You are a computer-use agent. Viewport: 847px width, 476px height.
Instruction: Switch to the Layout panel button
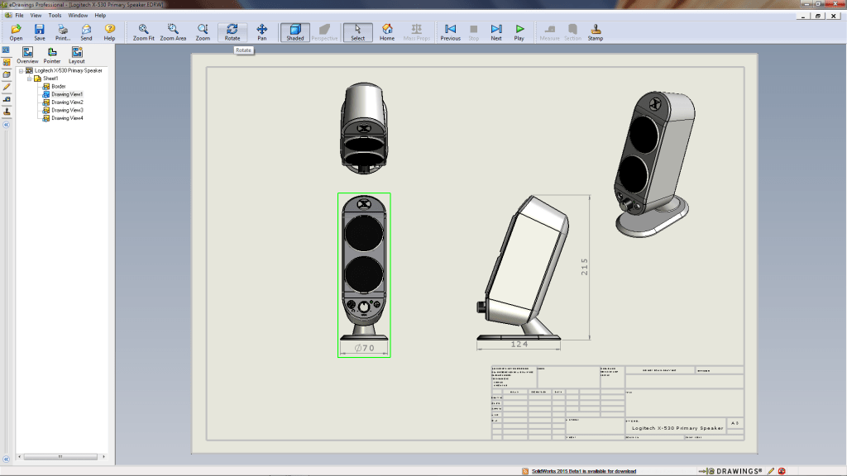pyautogui.click(x=76, y=55)
